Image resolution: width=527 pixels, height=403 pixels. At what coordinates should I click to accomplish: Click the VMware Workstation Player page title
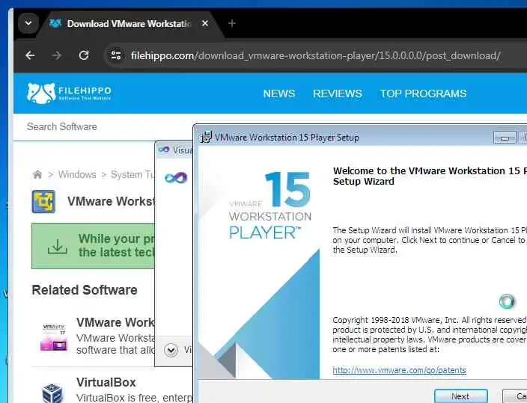[111, 202]
